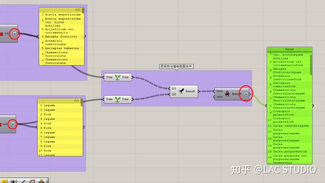
Task: Click flatten arrow on upper List component
Action: pos(15,33)
